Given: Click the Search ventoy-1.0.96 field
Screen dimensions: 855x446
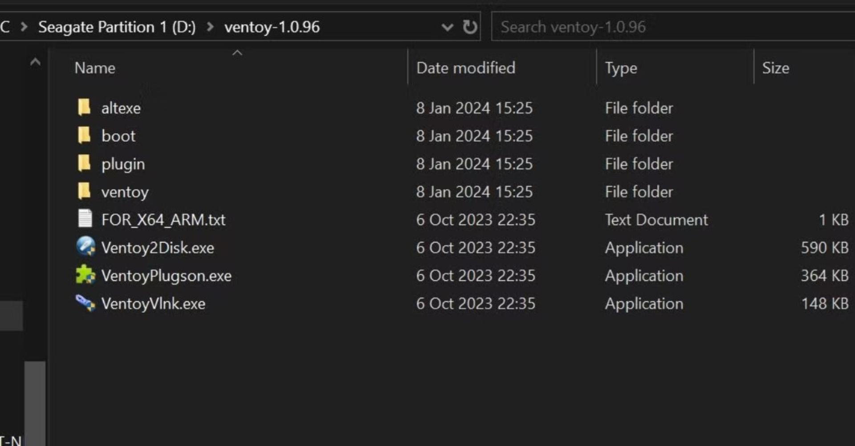Looking at the screenshot, I should (x=672, y=27).
